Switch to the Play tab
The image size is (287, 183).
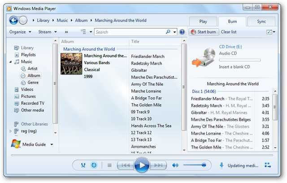point(203,22)
